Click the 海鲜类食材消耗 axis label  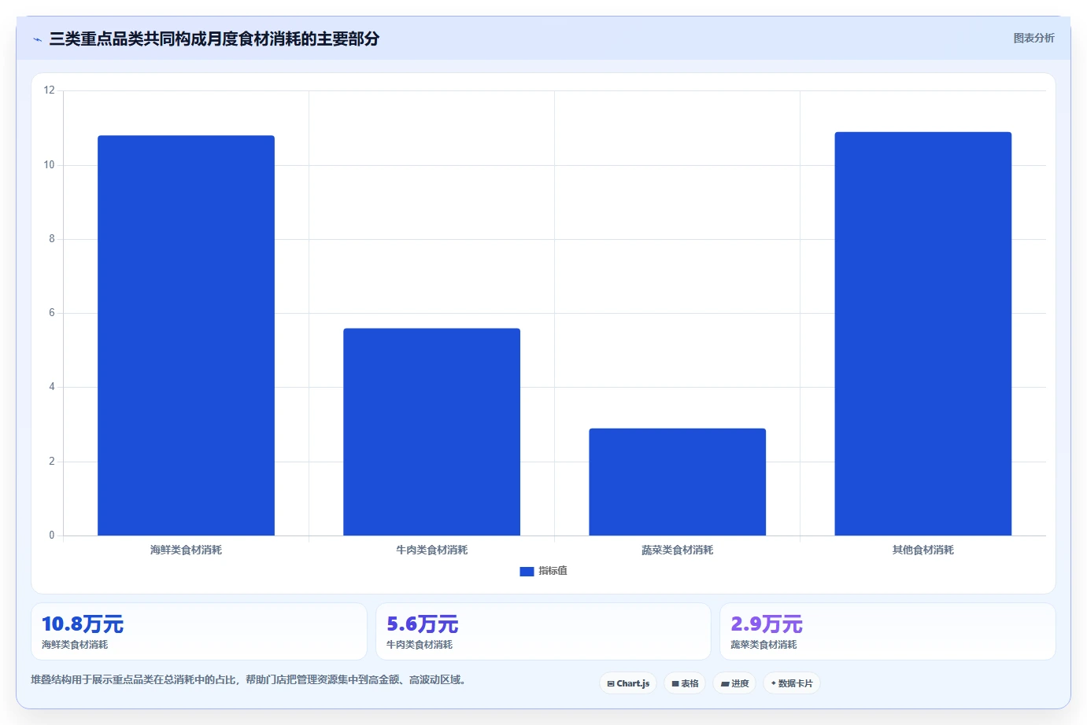pyautogui.click(x=186, y=550)
